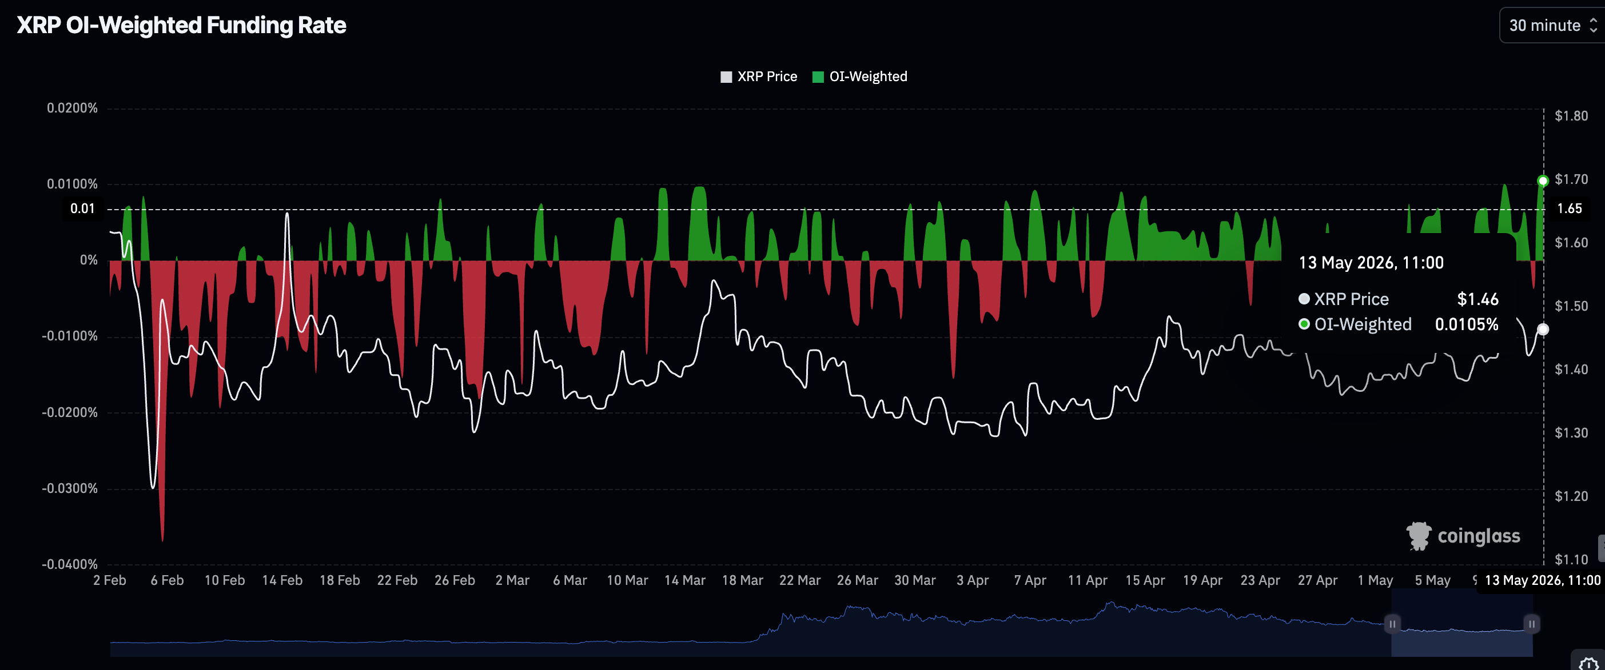Click the "26 Feb" date label
Viewport: 1605px width, 670px height.
coord(455,580)
